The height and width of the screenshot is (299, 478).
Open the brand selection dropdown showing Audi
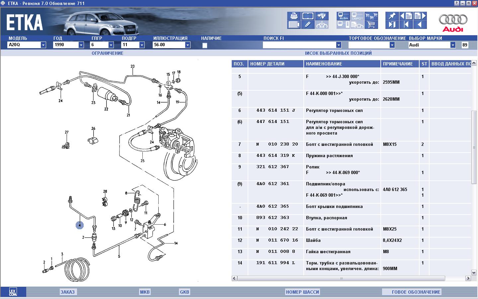coord(452,45)
